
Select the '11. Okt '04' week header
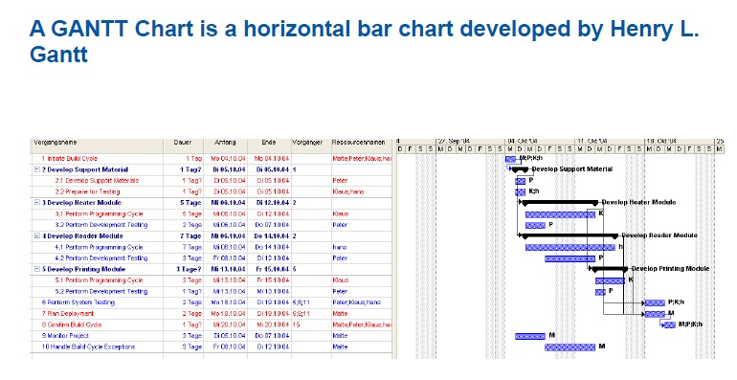coord(610,142)
